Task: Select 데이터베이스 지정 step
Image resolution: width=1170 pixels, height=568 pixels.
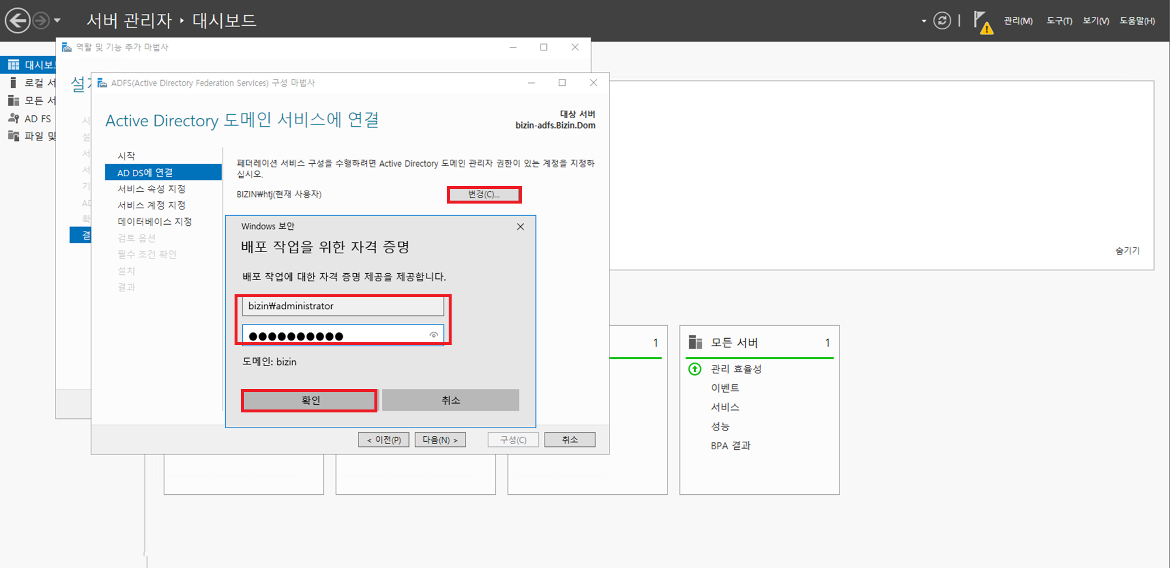Action: [x=155, y=222]
